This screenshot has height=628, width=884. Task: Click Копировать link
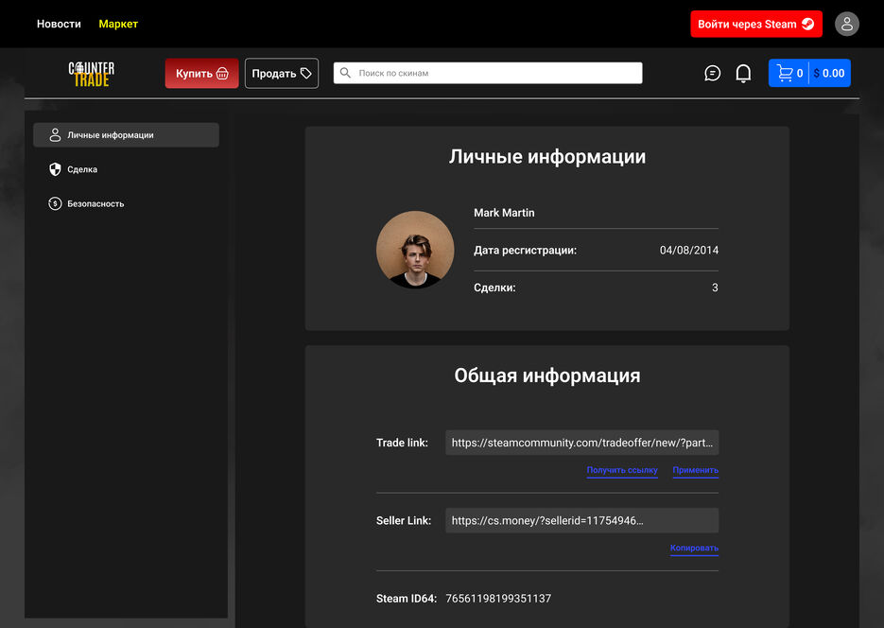click(x=694, y=548)
